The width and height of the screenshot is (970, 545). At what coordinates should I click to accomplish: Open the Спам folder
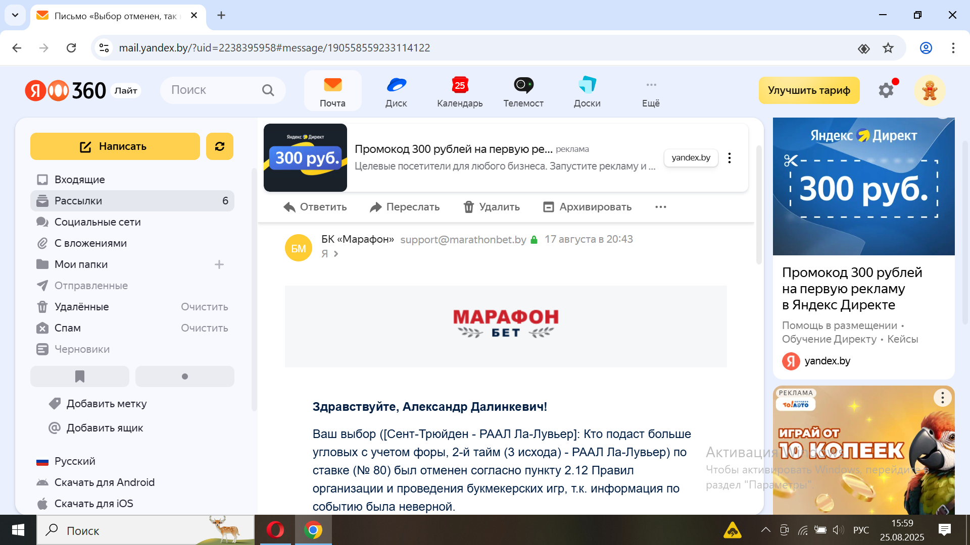67,328
